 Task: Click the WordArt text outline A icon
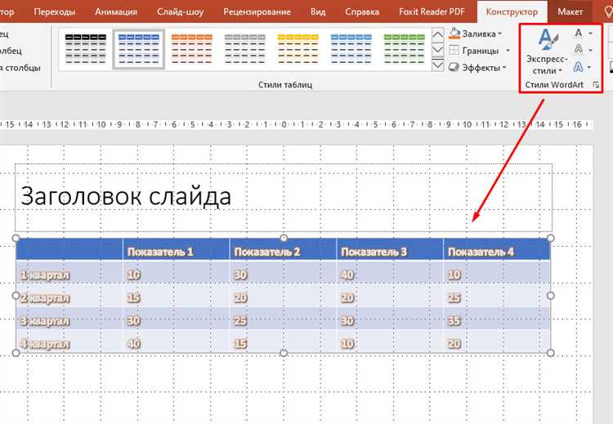[x=579, y=50]
